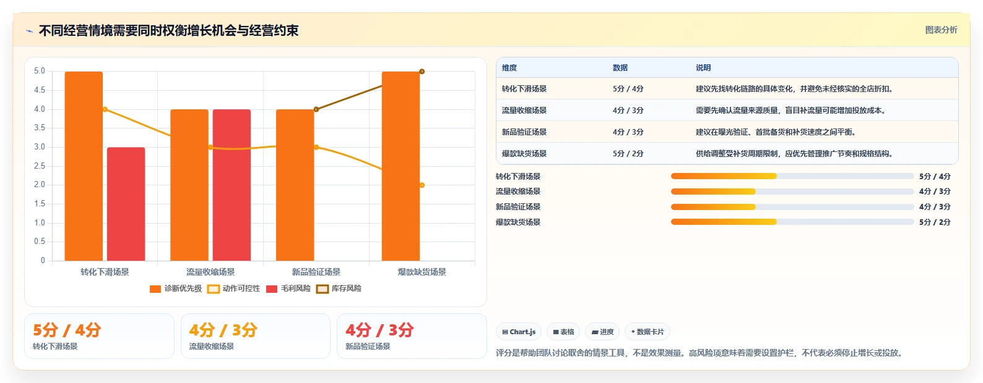Select the 表格 tag chip
The width and height of the screenshot is (983, 383).
coord(563,332)
